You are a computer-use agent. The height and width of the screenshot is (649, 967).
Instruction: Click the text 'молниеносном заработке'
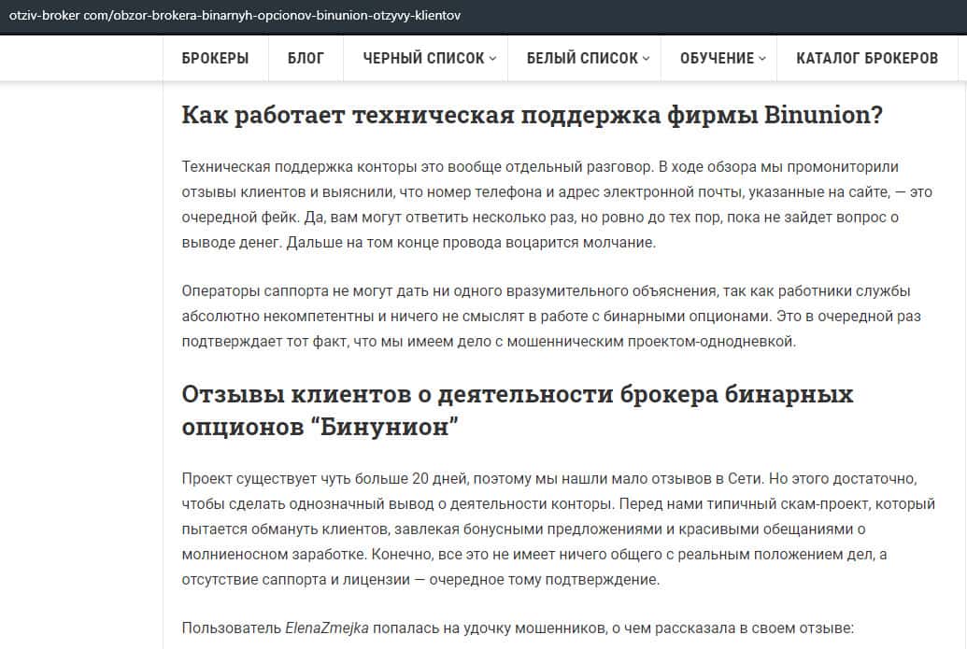coord(274,554)
